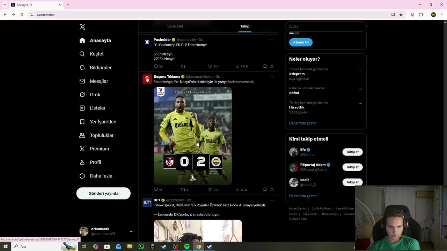Image resolution: width=447 pixels, height=251 pixels.
Task: Open the Fenerbahçe half-time score image
Action: (193, 136)
